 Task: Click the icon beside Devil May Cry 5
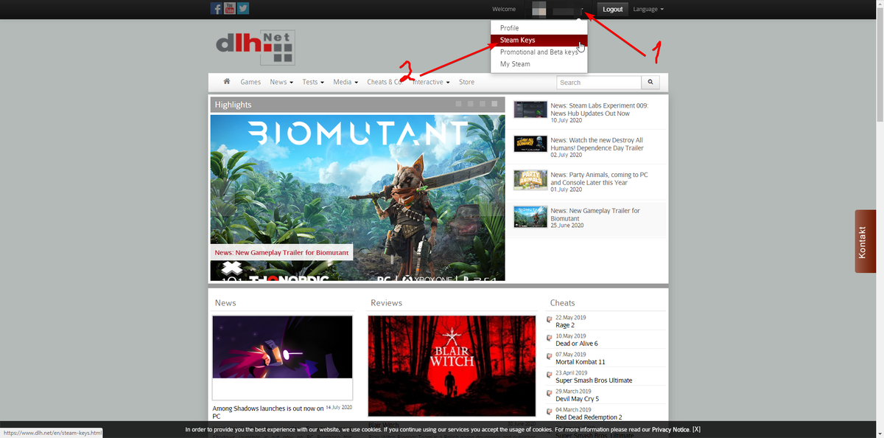click(x=550, y=394)
